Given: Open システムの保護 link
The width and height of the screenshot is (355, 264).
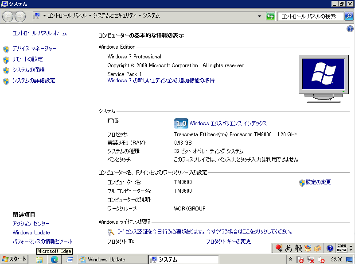Looking at the screenshot, I should click(28, 70).
